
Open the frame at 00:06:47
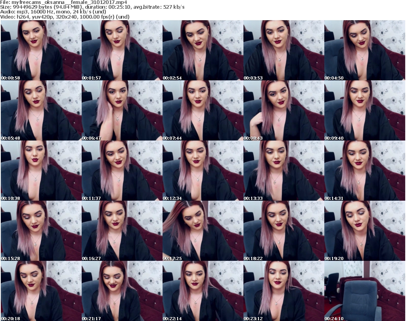pos(122,110)
